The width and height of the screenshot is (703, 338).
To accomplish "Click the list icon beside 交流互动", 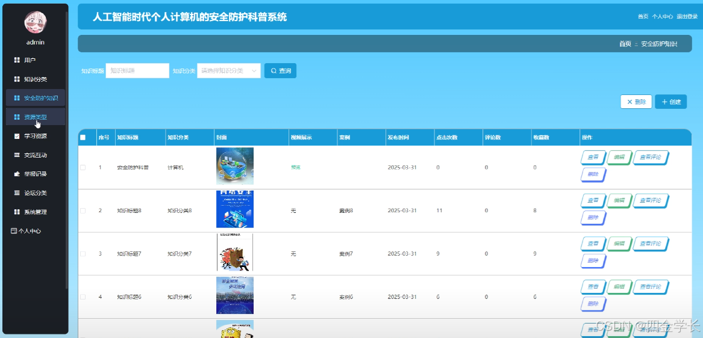I will (x=17, y=155).
